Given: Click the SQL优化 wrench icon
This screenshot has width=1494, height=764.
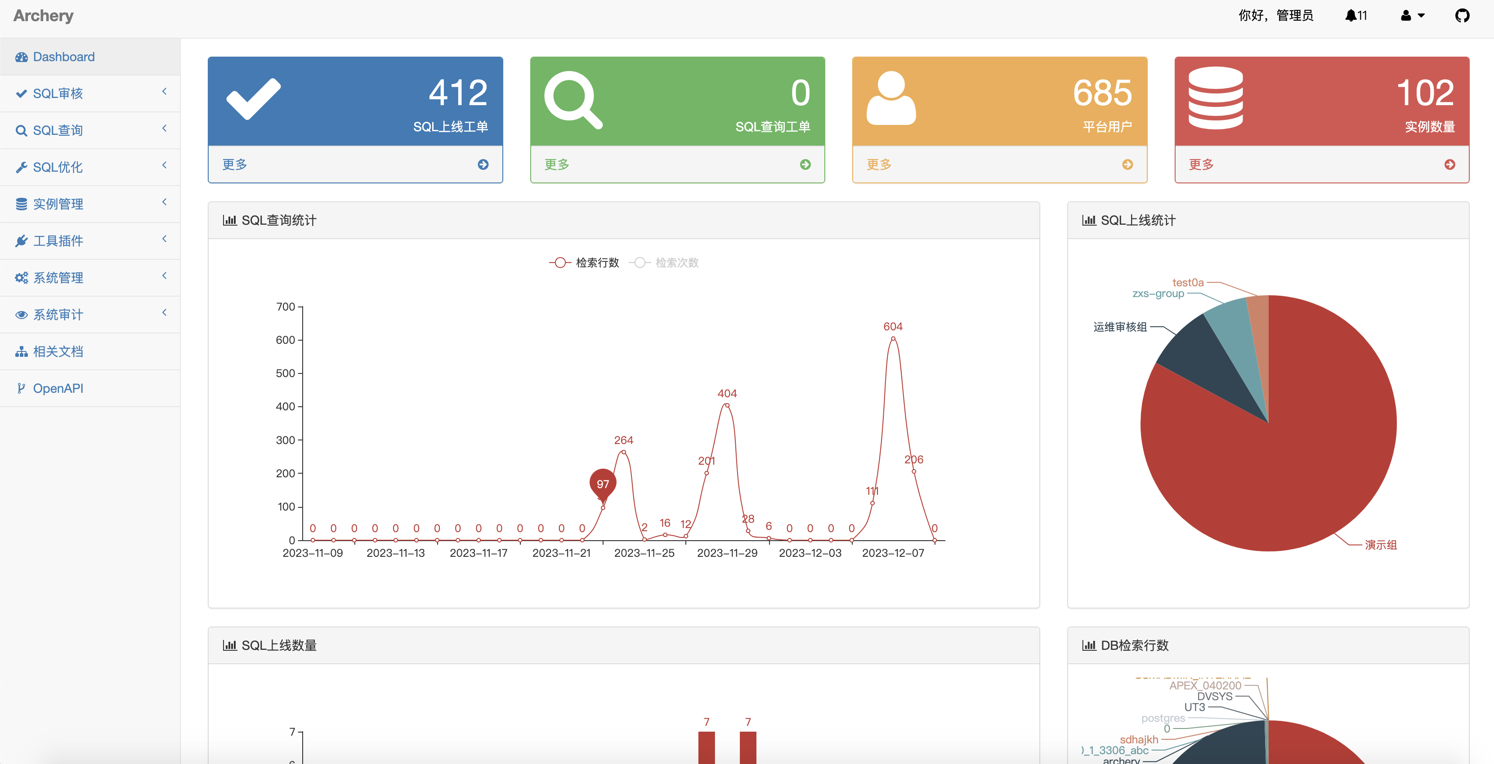Looking at the screenshot, I should coord(22,167).
